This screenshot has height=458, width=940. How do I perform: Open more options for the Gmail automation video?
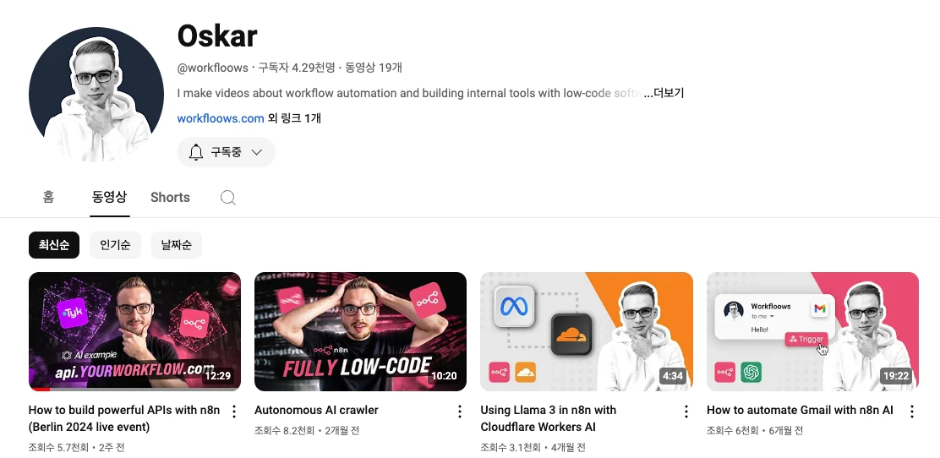pos(912,412)
